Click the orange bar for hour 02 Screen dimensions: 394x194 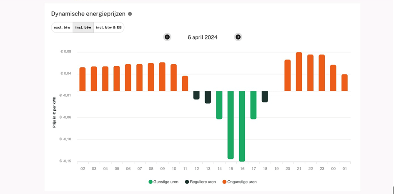(83, 79)
